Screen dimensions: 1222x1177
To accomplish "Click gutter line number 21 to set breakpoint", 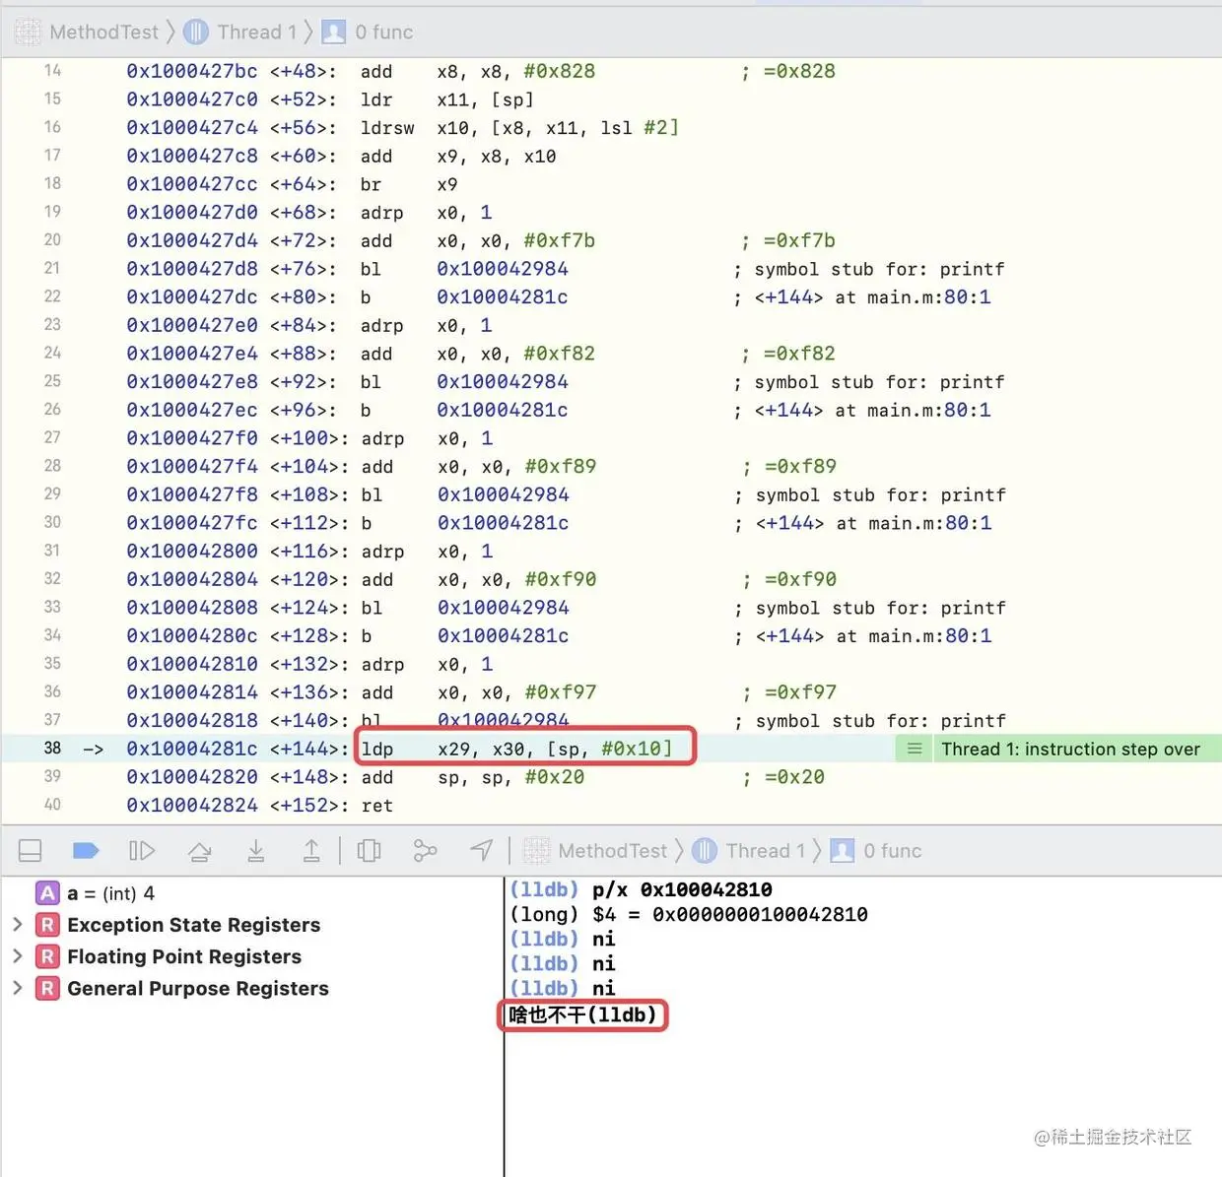I will coord(52,268).
